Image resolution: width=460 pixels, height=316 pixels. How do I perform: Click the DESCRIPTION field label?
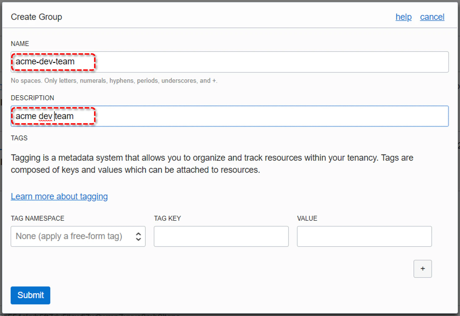coord(32,98)
